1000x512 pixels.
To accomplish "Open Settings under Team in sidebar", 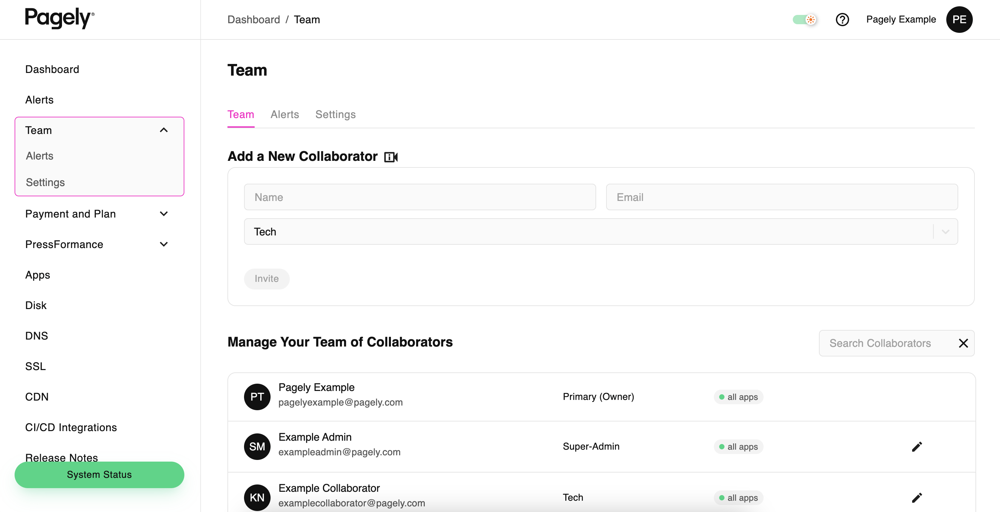I will (x=45, y=182).
